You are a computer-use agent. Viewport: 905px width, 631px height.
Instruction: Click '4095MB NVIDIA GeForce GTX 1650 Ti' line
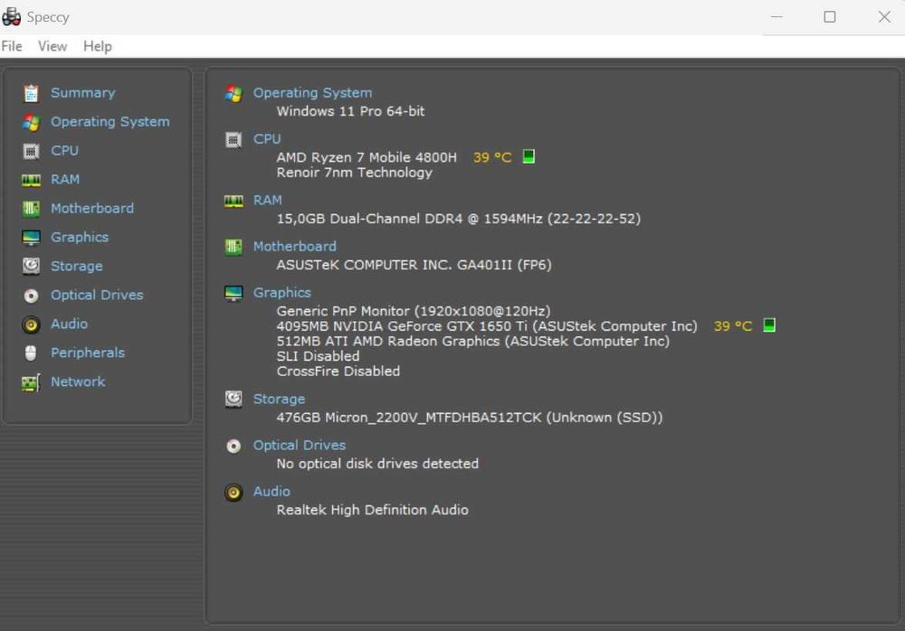pos(487,325)
